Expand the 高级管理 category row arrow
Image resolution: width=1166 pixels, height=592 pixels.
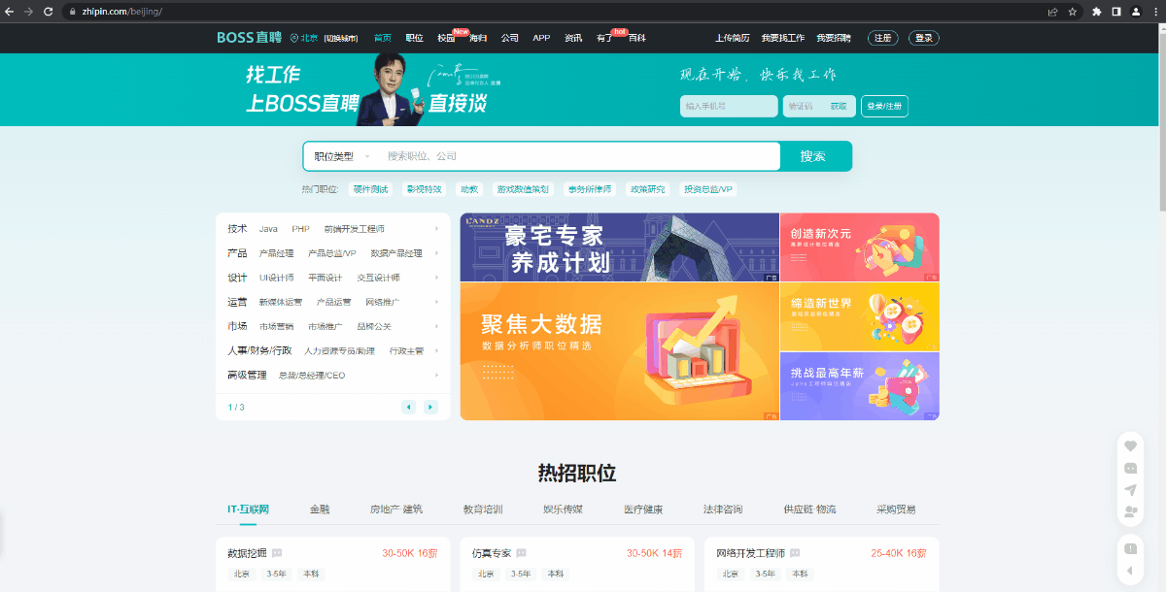pyautogui.click(x=436, y=375)
